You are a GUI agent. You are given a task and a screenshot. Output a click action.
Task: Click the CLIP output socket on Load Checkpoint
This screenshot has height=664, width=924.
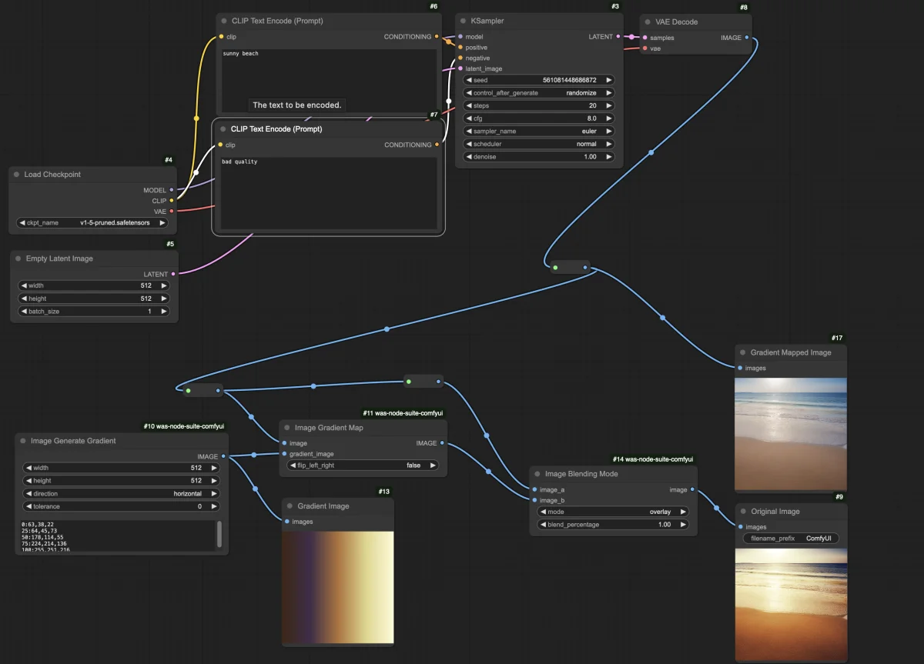(171, 201)
